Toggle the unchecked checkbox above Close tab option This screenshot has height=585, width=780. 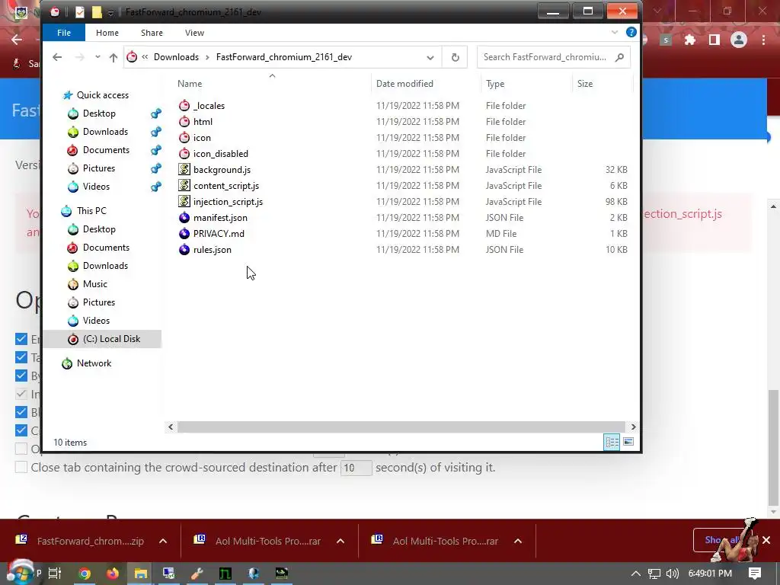coord(21,449)
